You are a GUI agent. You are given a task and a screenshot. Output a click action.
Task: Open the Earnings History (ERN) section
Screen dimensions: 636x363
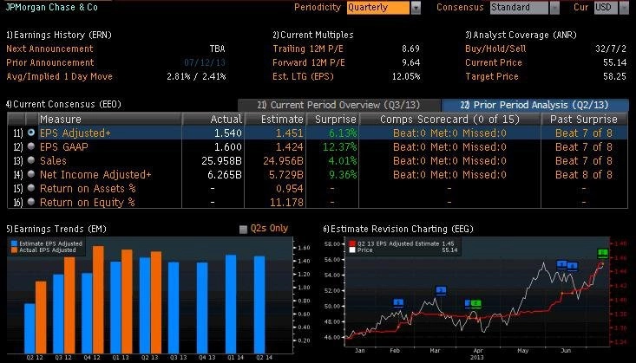tap(59, 35)
